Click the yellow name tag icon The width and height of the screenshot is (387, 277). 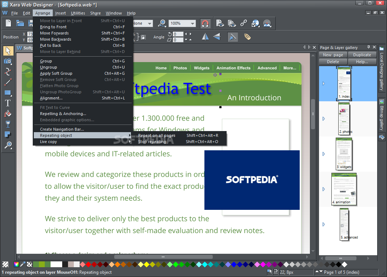coord(247,37)
